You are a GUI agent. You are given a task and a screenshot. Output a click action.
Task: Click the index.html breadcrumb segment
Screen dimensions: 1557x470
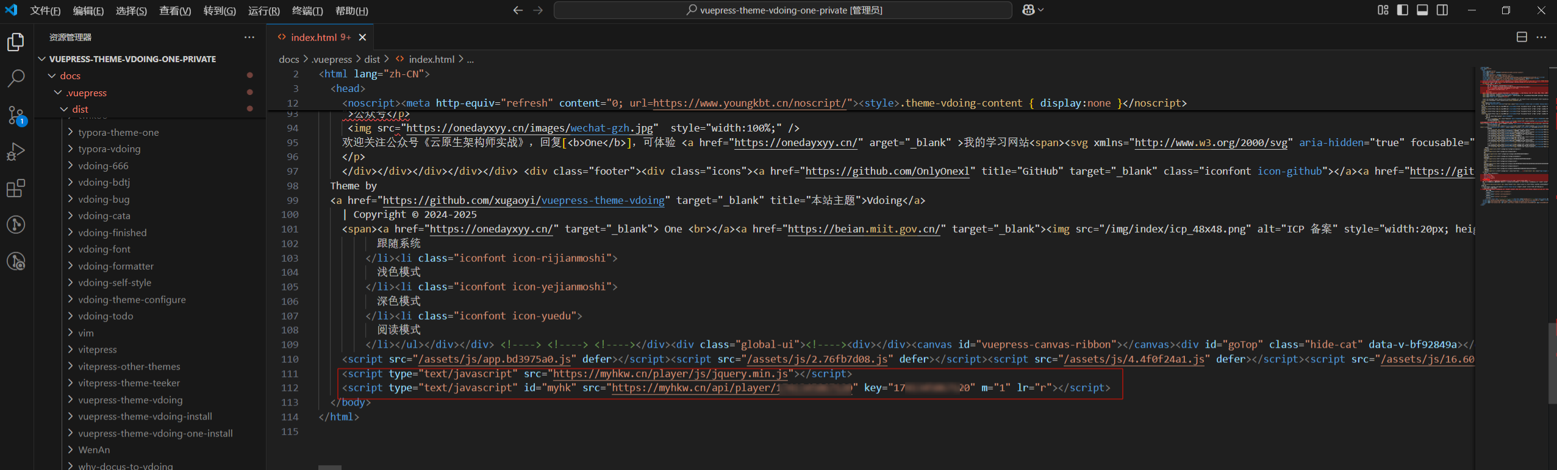point(424,59)
